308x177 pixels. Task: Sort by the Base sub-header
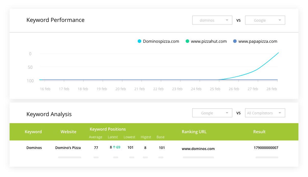[x=161, y=137]
